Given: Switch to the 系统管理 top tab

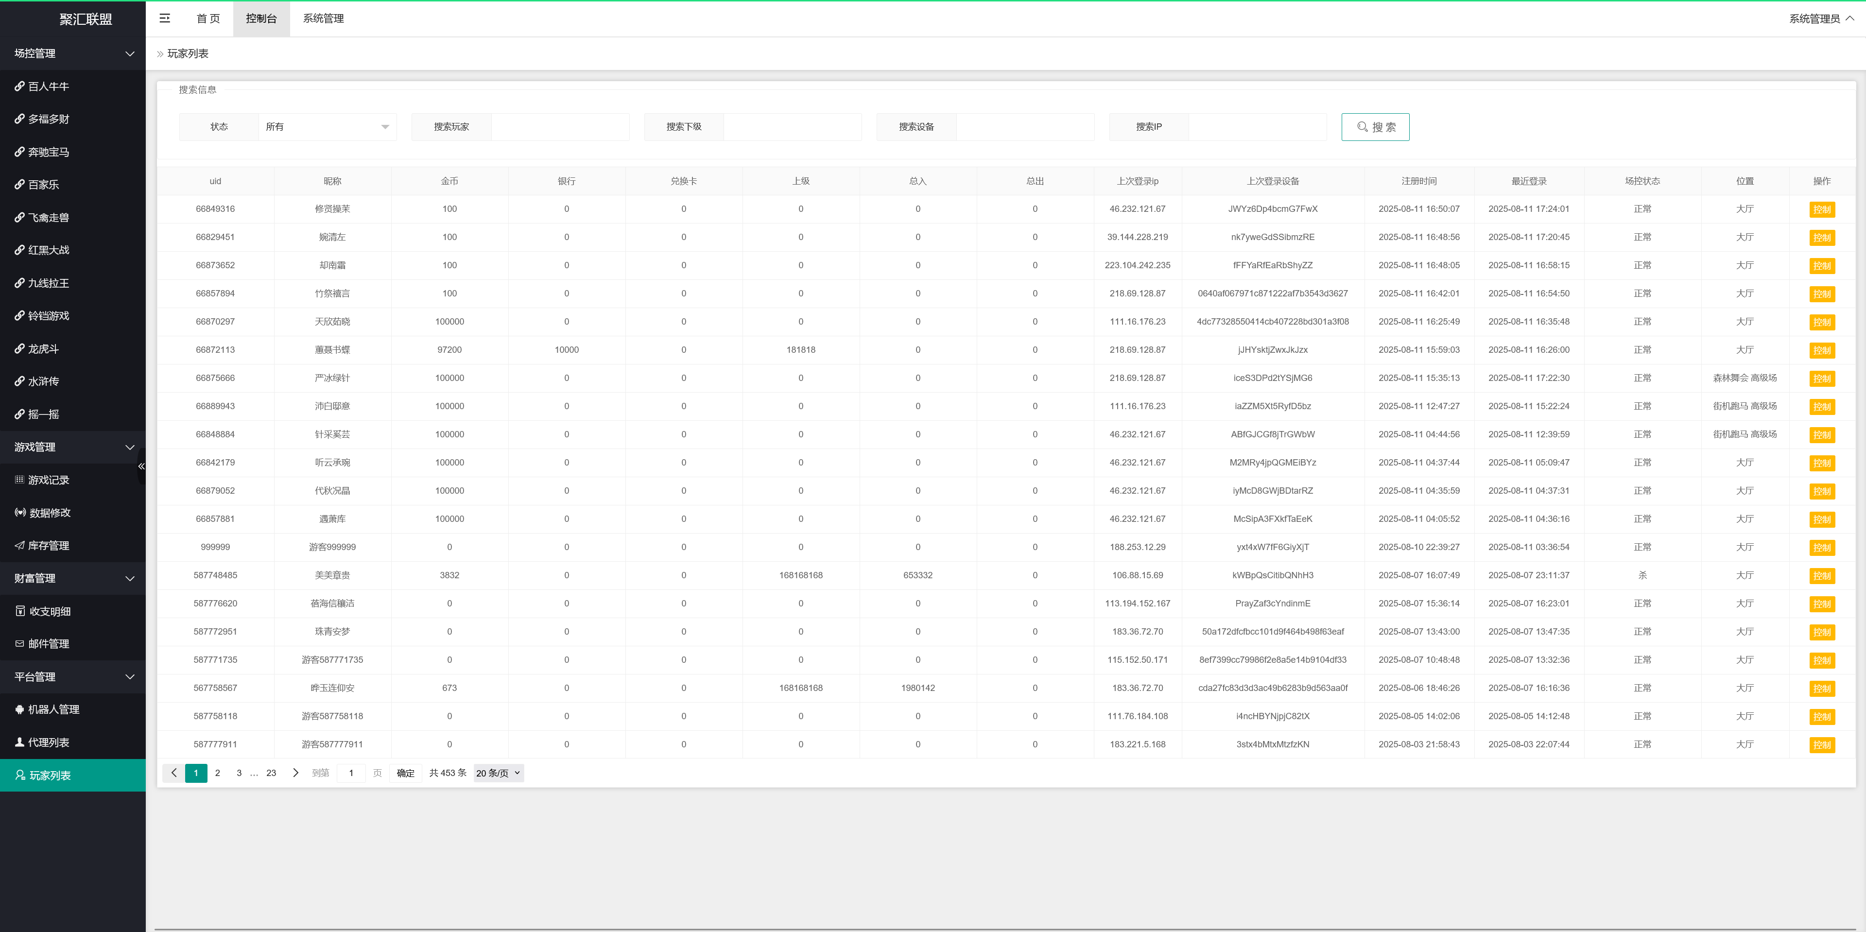Looking at the screenshot, I should click(323, 18).
